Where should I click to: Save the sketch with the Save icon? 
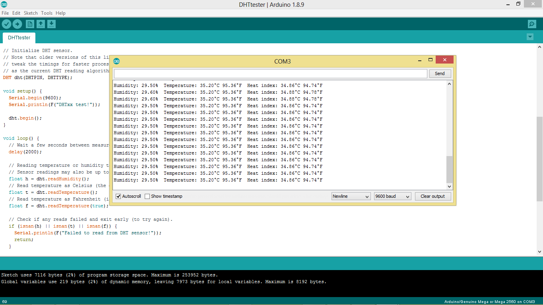click(x=51, y=24)
